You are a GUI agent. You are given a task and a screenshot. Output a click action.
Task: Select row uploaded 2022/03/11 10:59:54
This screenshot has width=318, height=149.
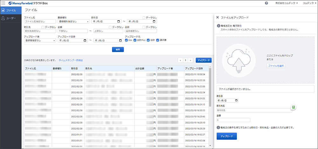116,74
